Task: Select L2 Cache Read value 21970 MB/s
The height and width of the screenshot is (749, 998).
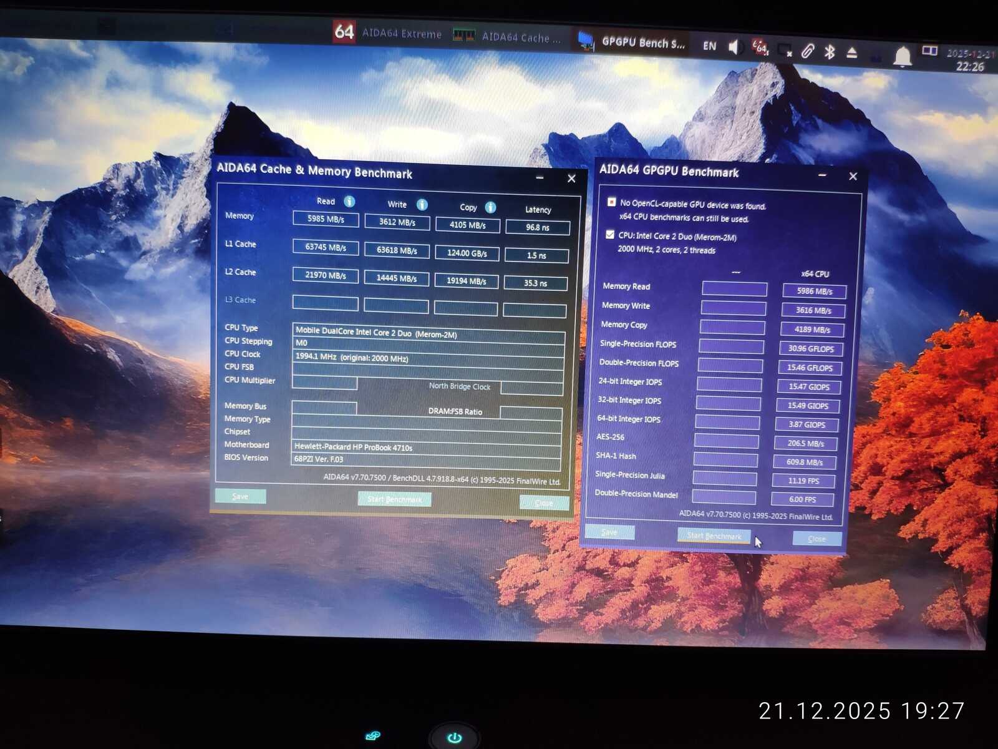Action: (326, 275)
